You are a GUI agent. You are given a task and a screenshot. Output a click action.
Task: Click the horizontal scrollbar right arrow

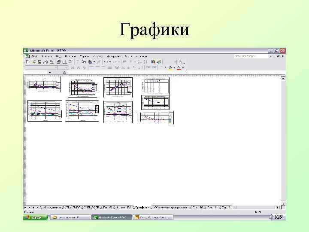point(278,208)
